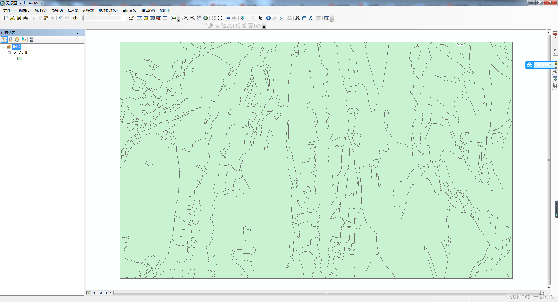This screenshot has height=302, width=558.
Task: Go back to previous extent
Action: (228, 18)
